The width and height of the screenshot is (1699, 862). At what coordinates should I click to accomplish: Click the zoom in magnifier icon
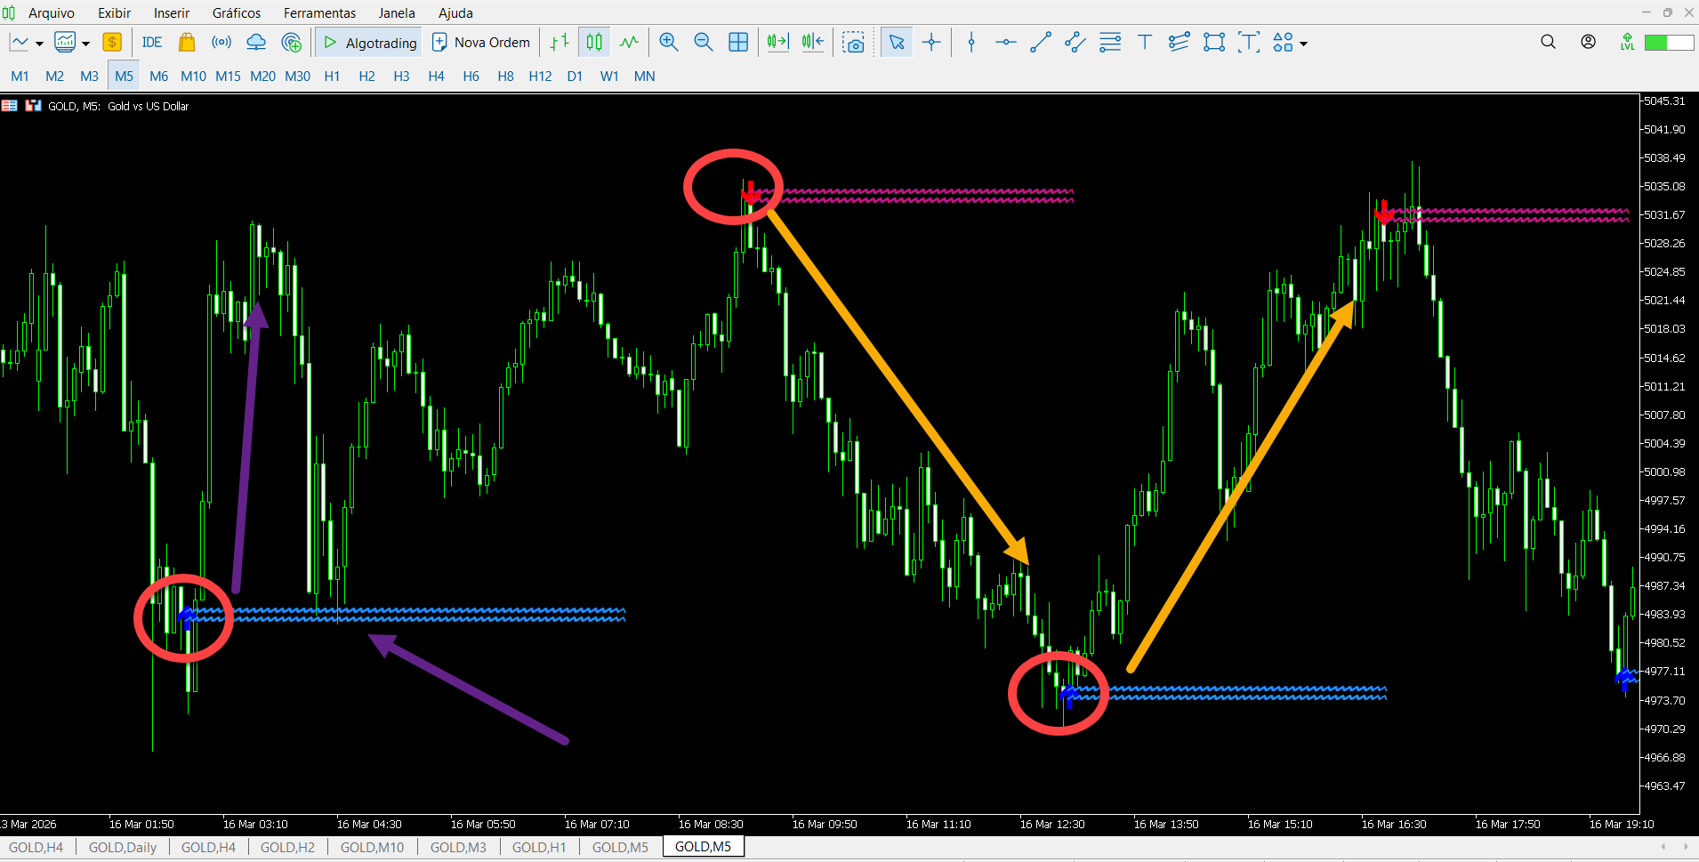click(669, 43)
